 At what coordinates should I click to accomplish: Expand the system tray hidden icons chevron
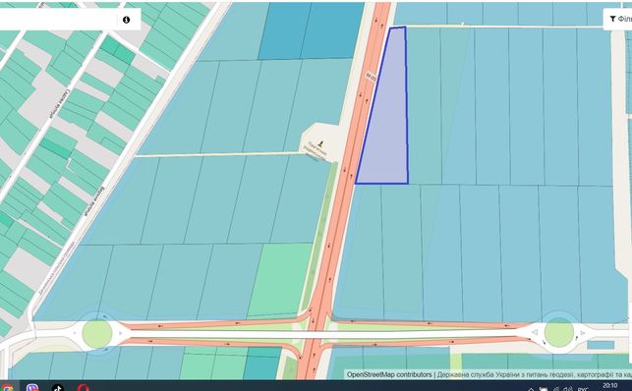(x=531, y=389)
